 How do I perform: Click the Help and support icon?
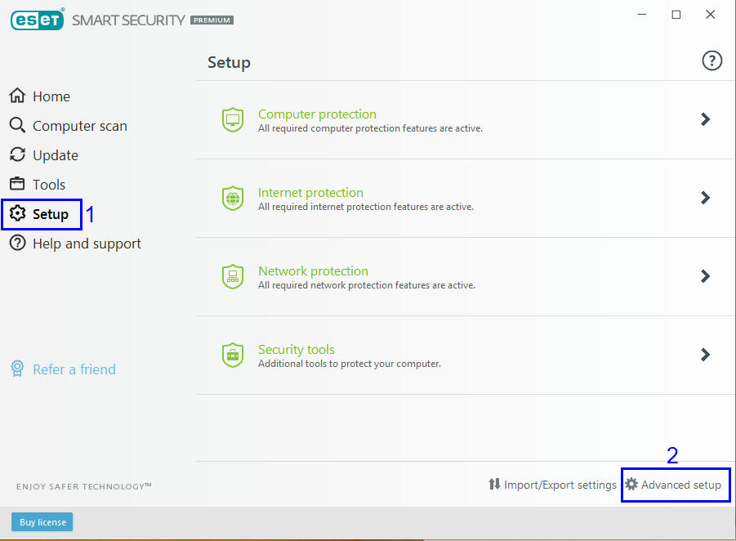17,243
